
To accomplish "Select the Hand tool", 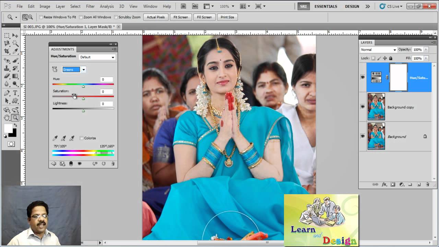I will click(7, 118).
